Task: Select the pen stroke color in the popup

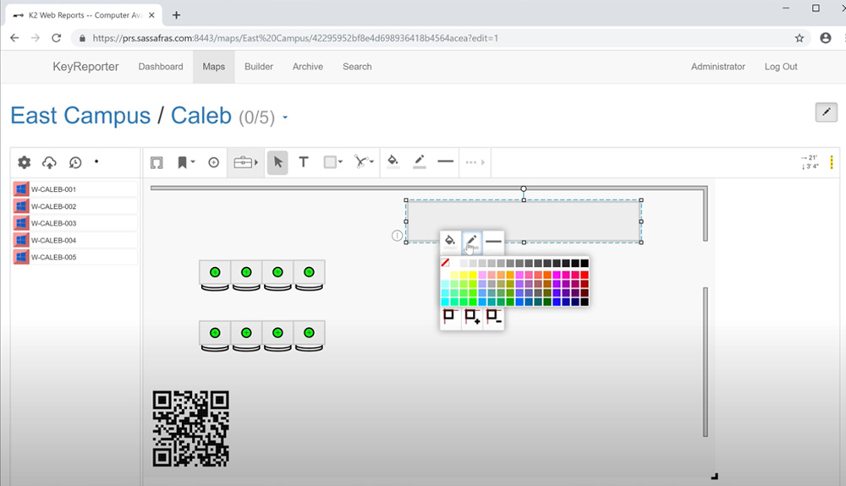Action: tap(471, 242)
